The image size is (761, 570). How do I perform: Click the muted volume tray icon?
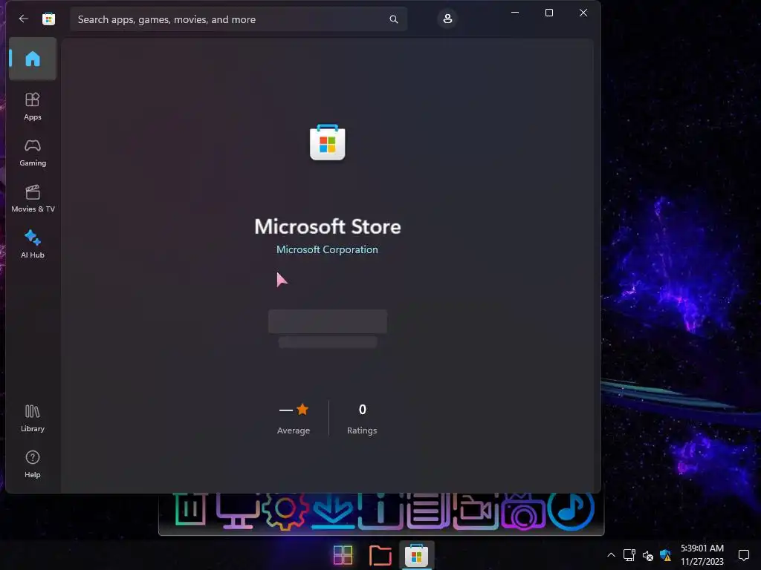[x=647, y=555]
